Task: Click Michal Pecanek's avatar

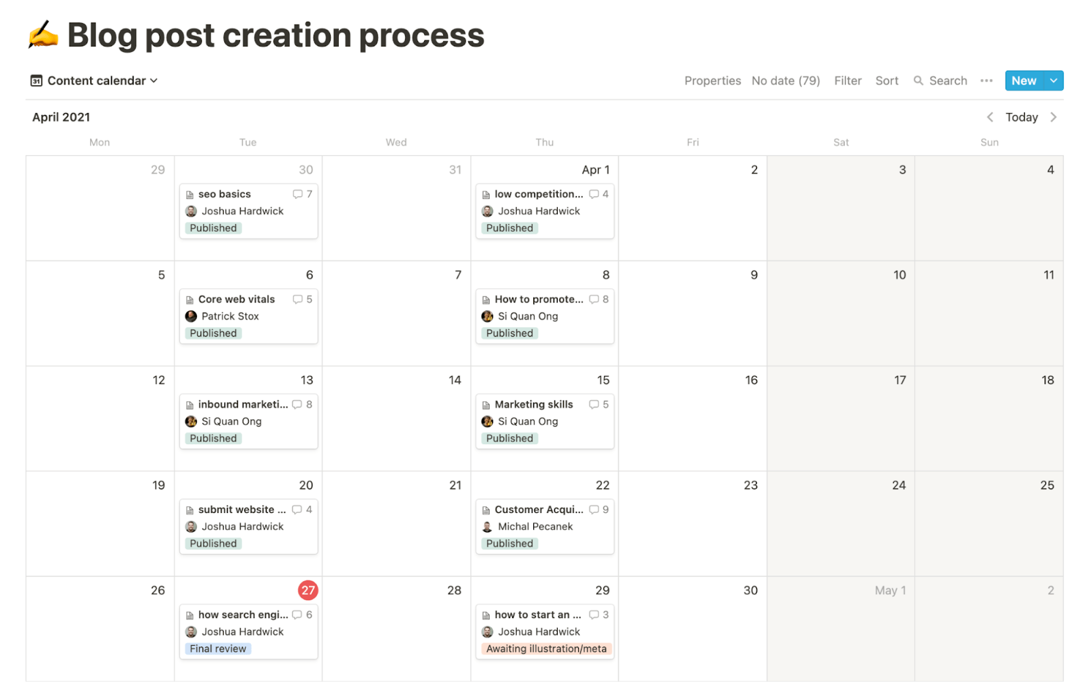Action: [487, 526]
